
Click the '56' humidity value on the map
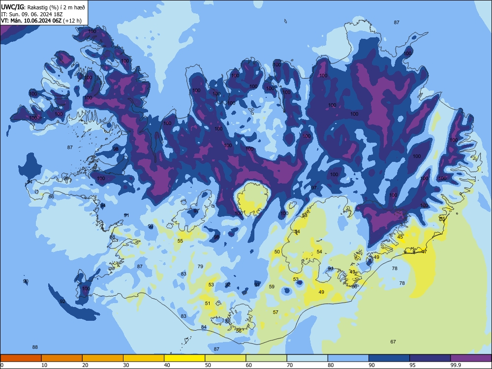(x=239, y=331)
